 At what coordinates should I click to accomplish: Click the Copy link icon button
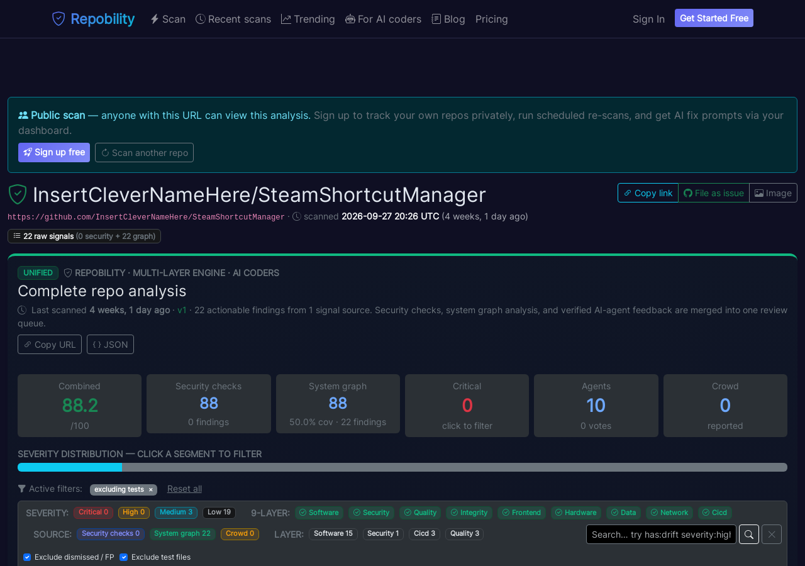coord(648,193)
